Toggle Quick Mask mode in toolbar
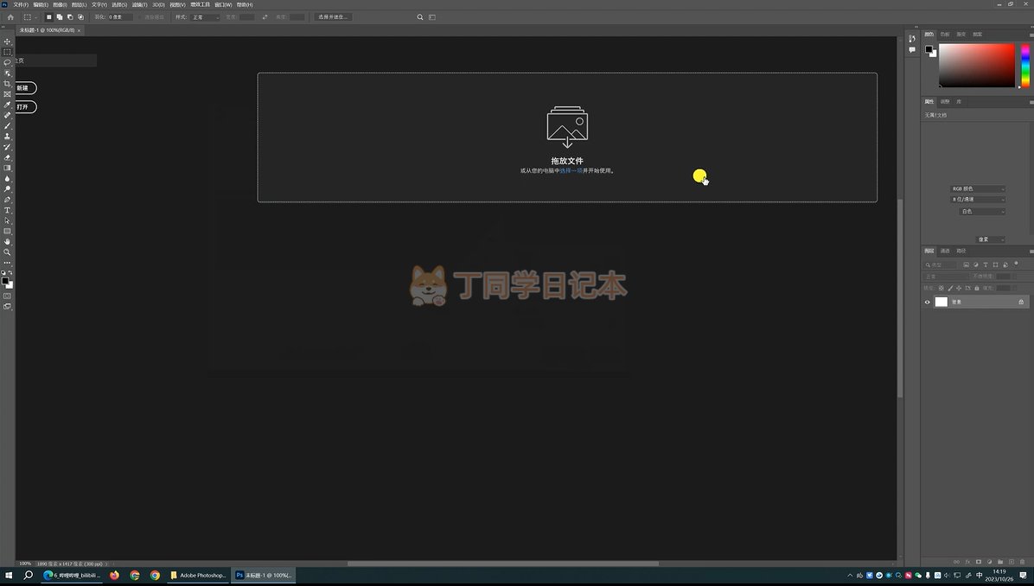1034x586 pixels. (8, 296)
